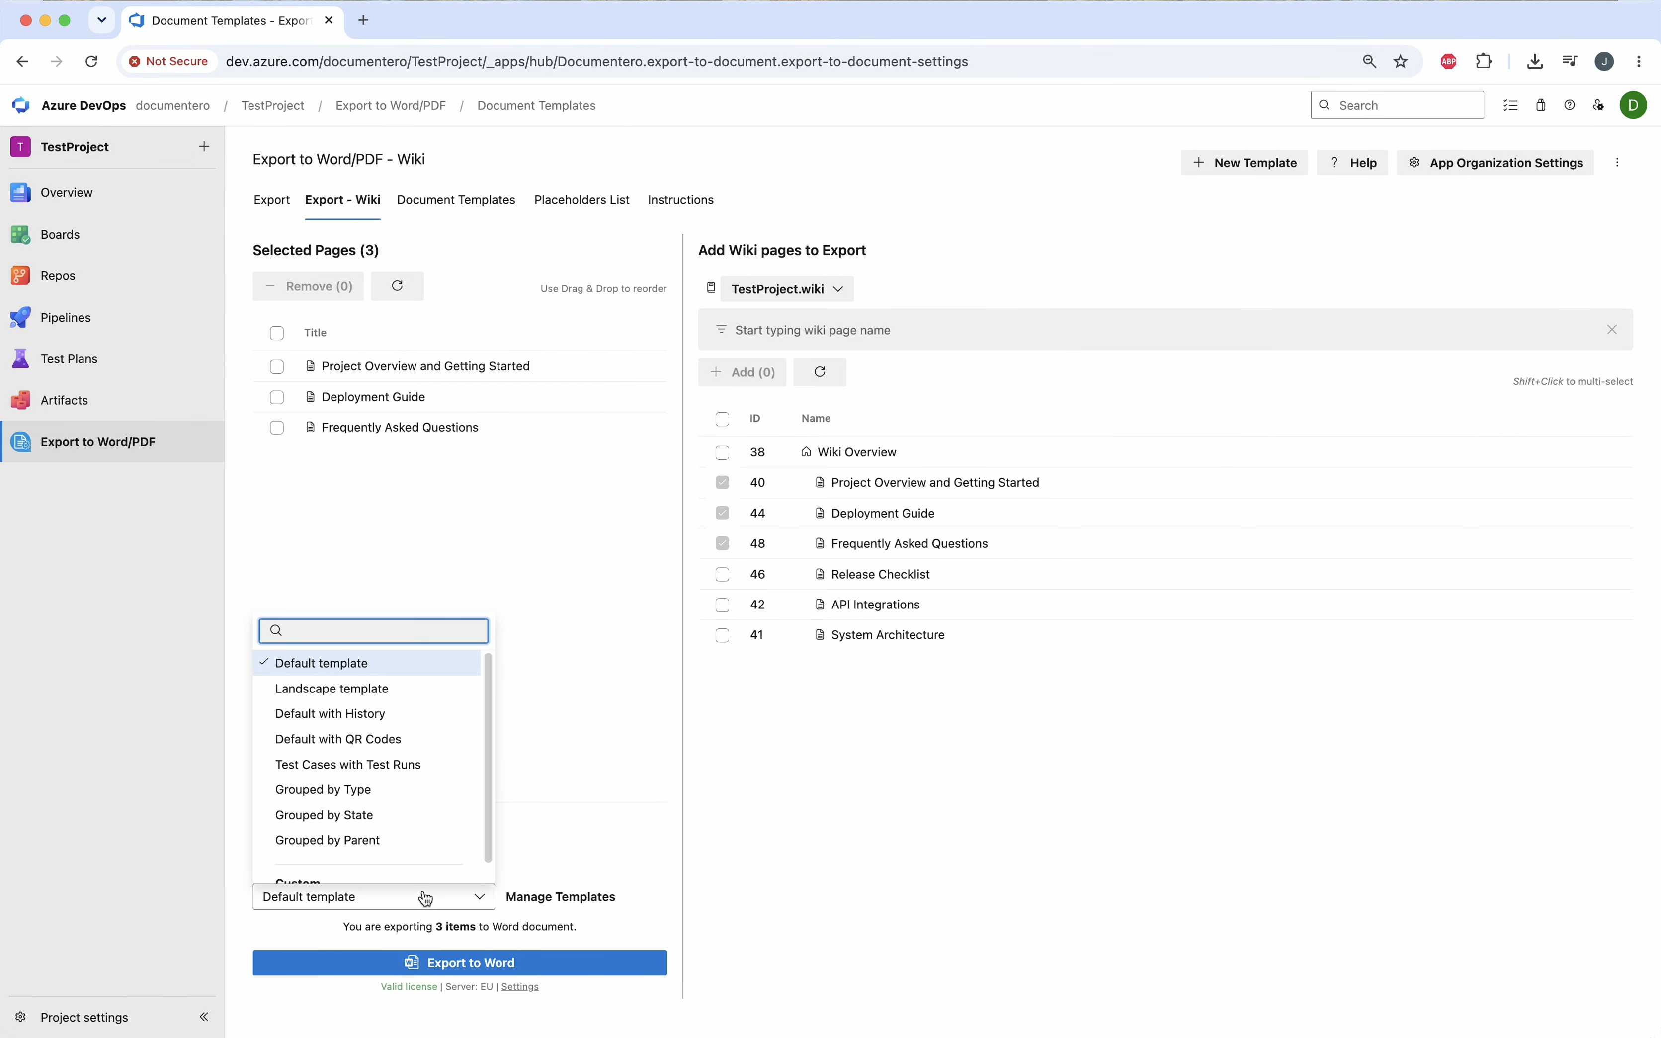Click the plus icon next to TestProject

click(204, 146)
